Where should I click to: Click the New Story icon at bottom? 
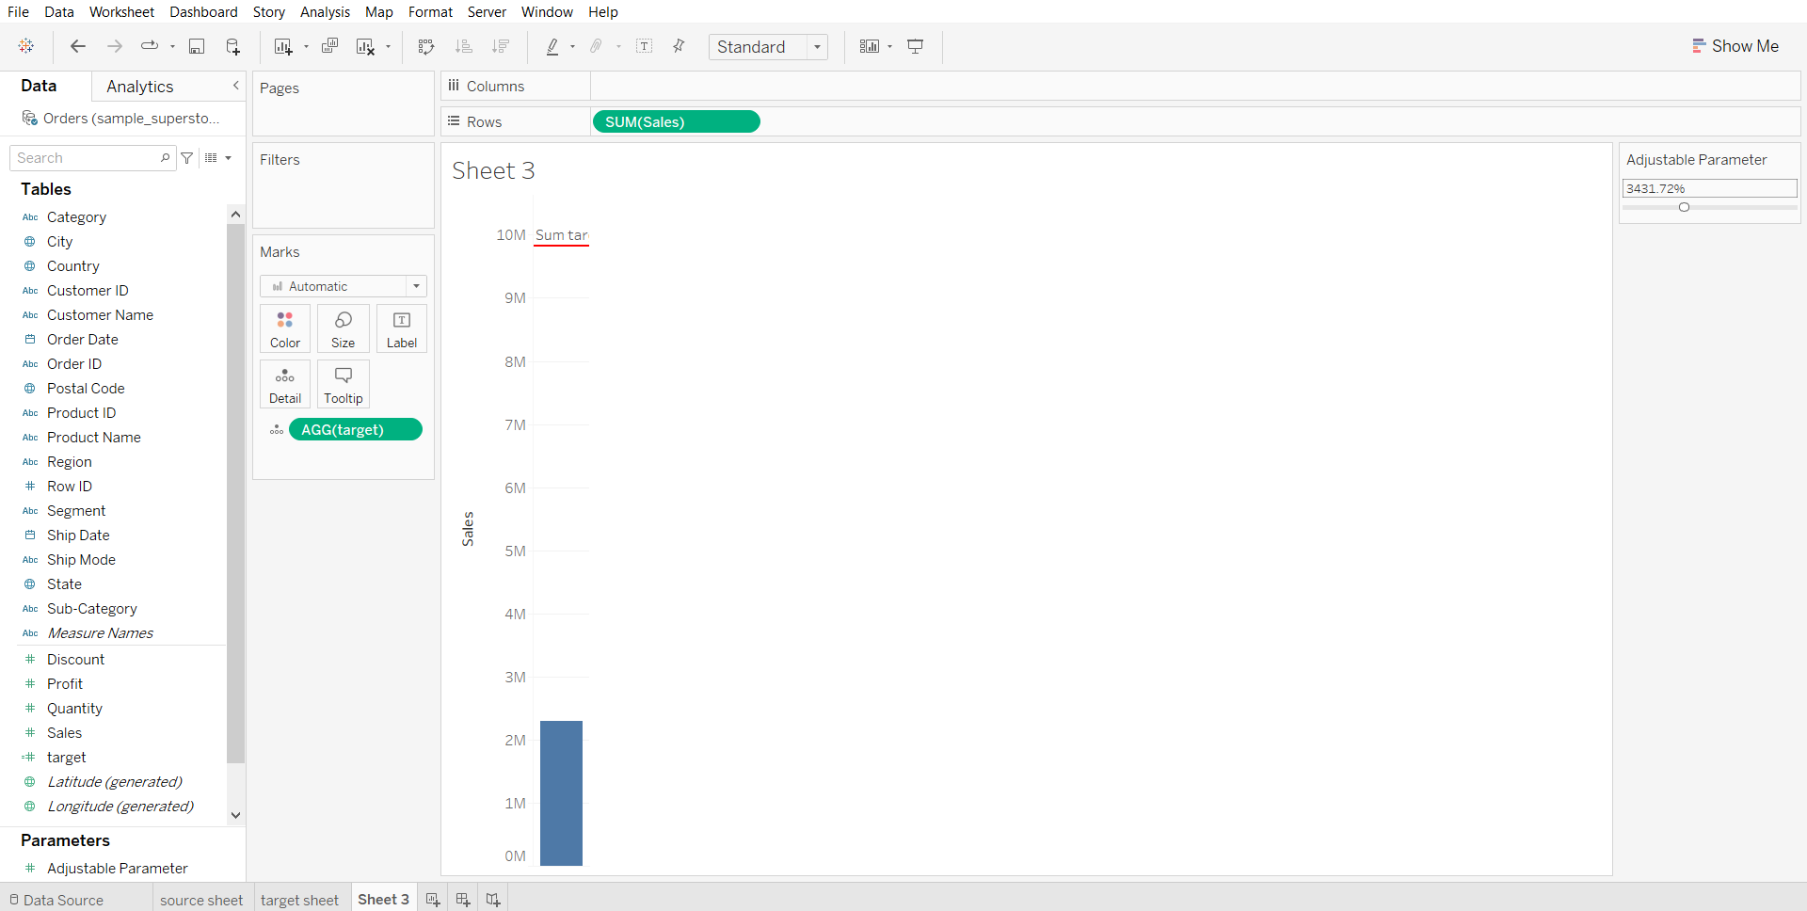point(493,900)
